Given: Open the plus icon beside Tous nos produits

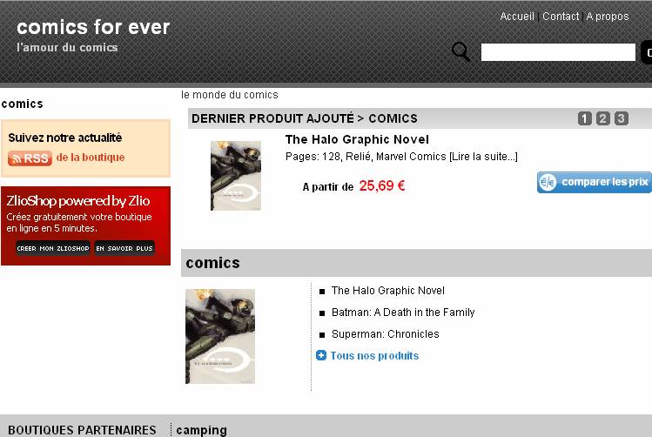Looking at the screenshot, I should pyautogui.click(x=320, y=355).
